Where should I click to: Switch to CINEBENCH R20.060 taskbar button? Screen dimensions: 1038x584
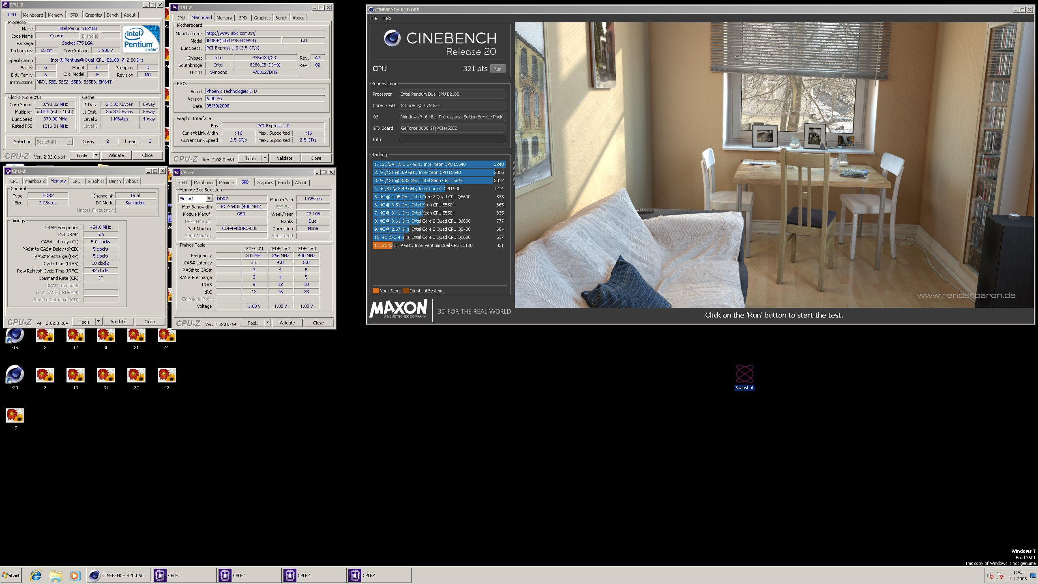point(118,575)
